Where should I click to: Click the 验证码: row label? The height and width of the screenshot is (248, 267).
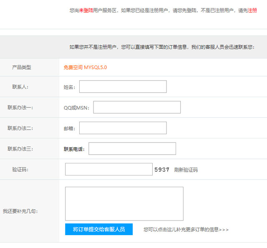click(x=20, y=169)
